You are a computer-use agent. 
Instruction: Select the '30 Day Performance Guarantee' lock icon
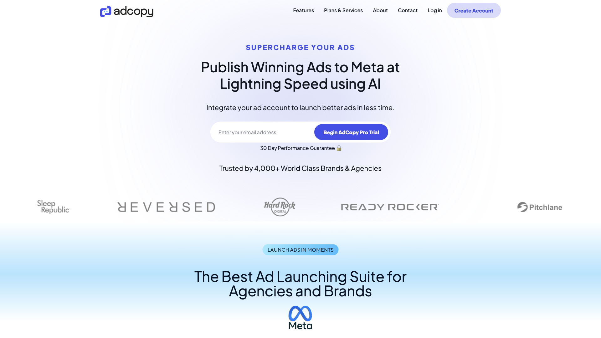[x=338, y=148]
